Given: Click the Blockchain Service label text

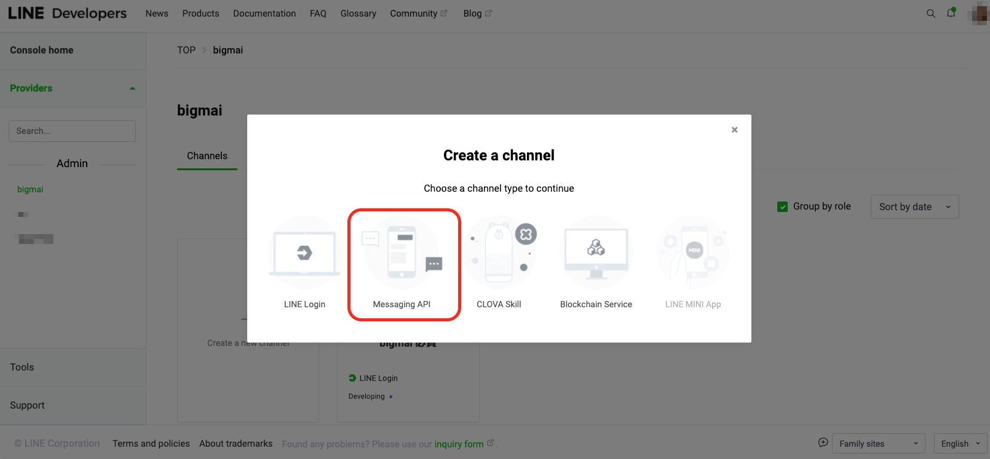Looking at the screenshot, I should [x=596, y=304].
